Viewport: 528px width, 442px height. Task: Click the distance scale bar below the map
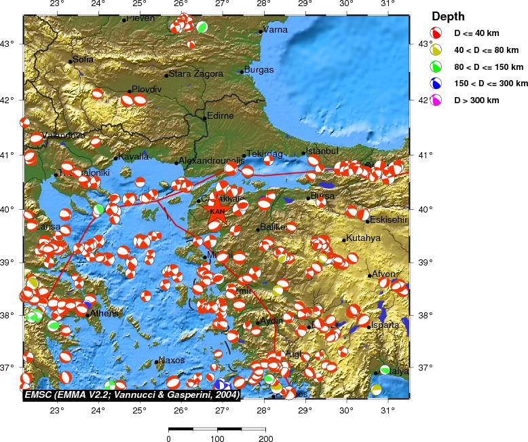tap(216, 428)
